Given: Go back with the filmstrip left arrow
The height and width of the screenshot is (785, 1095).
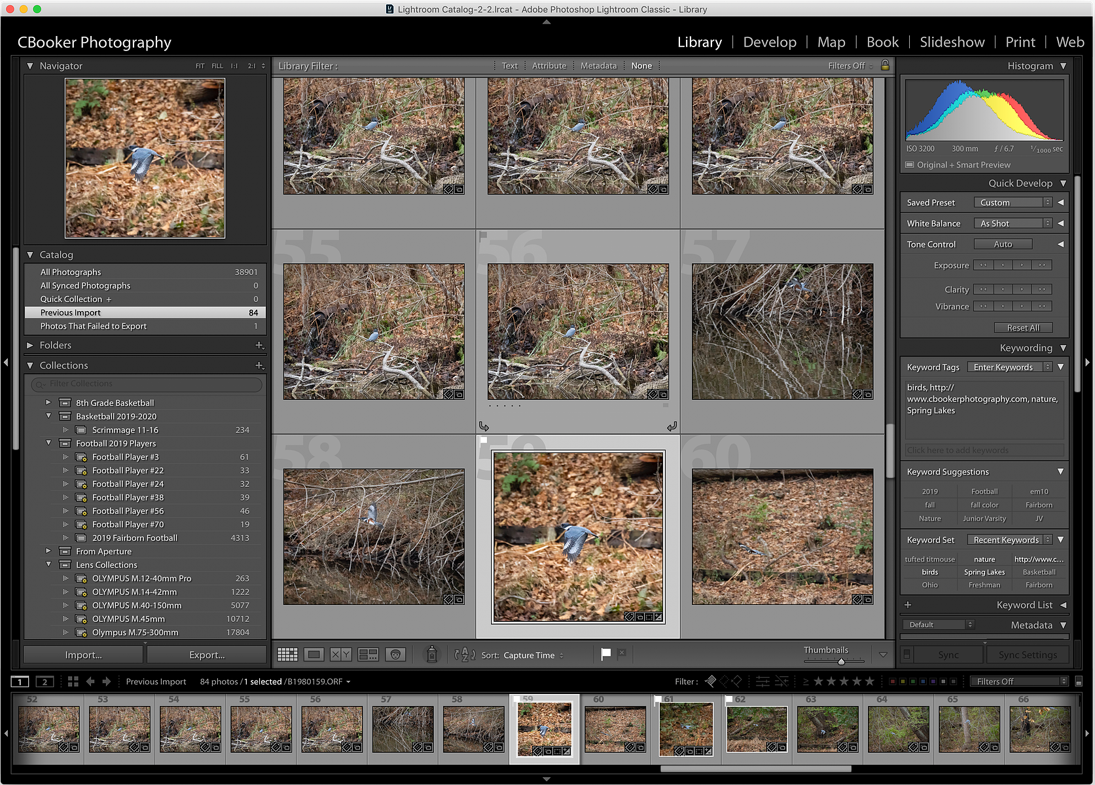Looking at the screenshot, I should pyautogui.click(x=90, y=682).
